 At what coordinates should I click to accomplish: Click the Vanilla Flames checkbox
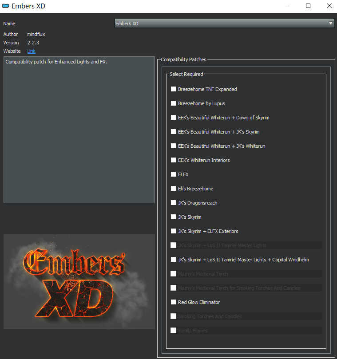pos(174,331)
